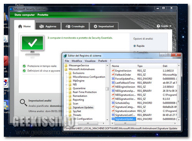The image size is (192, 141).
Task: Click the Protezione in tempo reale check icon
Action: click(24, 66)
